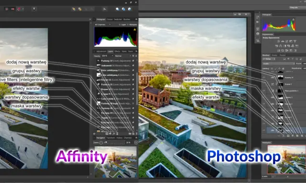Click Photoshop's create new layer icon
The height and width of the screenshot is (183, 306).
click(x=302, y=136)
